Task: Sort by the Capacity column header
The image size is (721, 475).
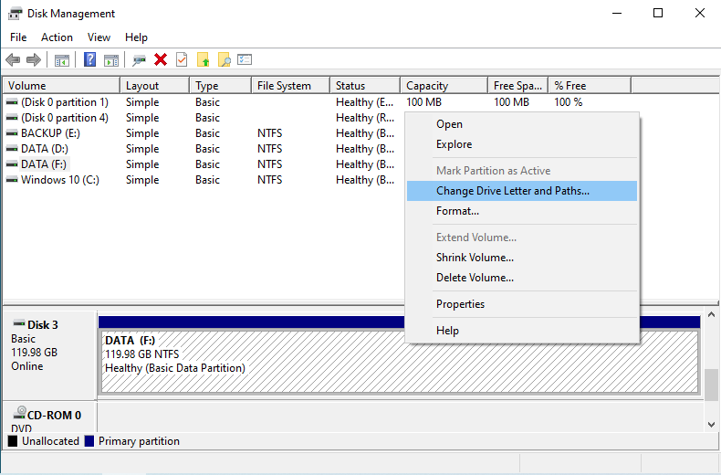Action: [x=444, y=86]
